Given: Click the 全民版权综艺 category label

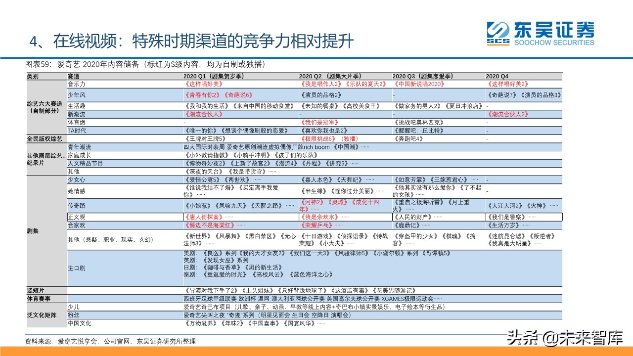Looking at the screenshot, I should [45, 139].
